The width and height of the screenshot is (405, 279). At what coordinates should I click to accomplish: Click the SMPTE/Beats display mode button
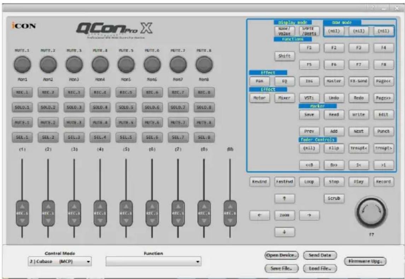point(309,31)
